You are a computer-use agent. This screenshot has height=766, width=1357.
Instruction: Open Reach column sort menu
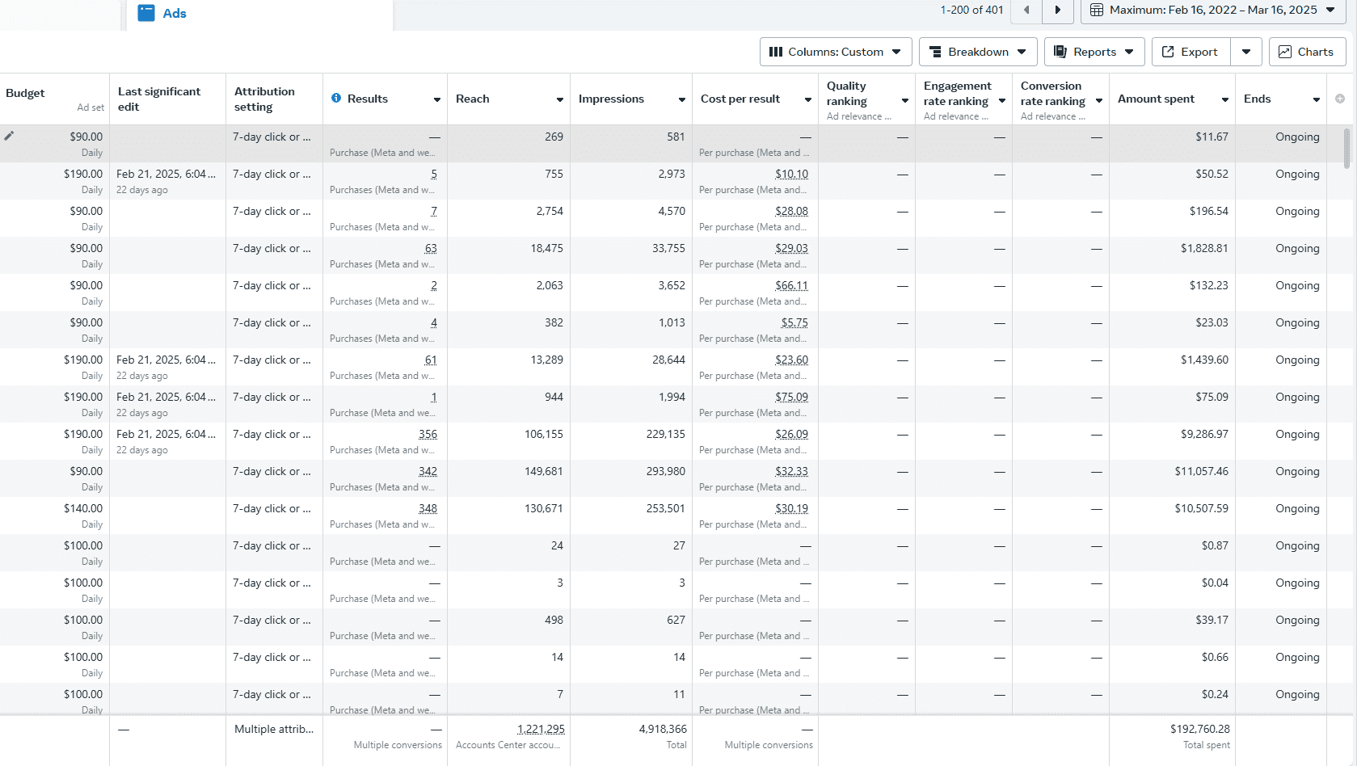[560, 99]
